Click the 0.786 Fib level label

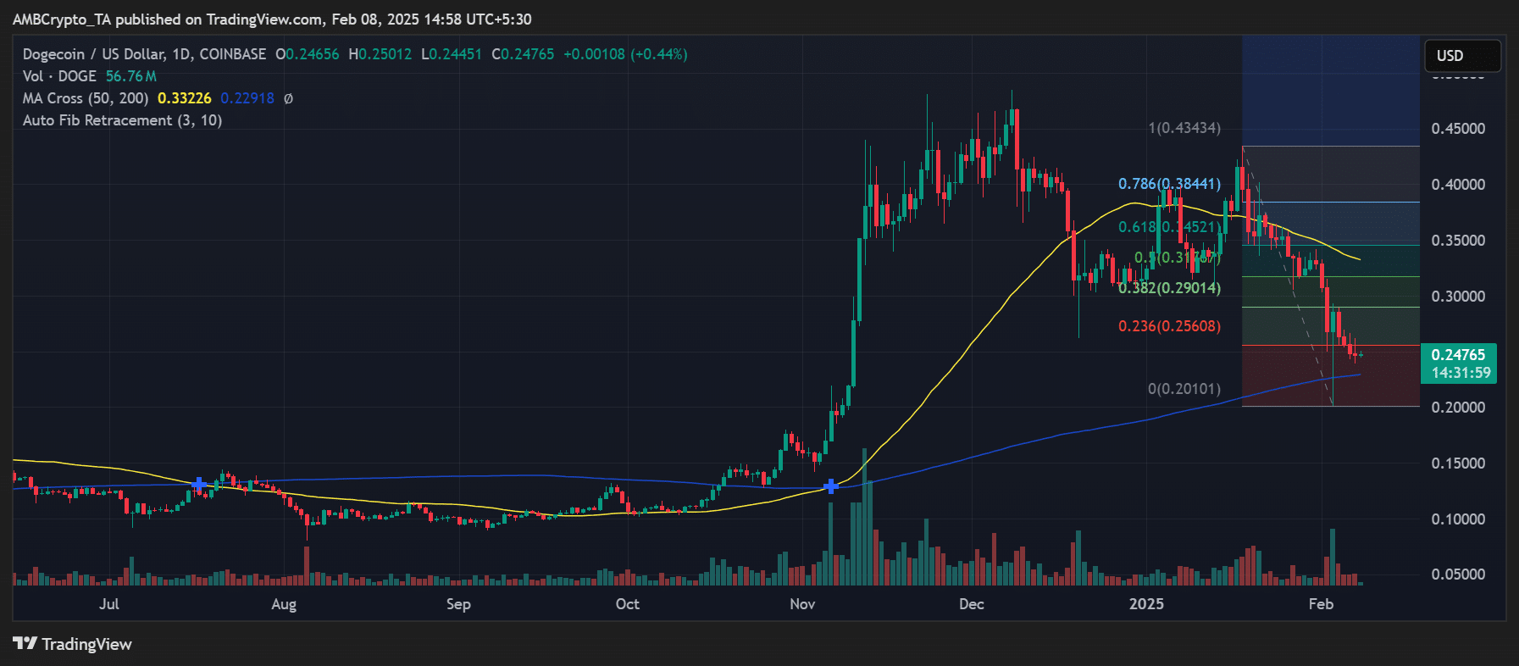pyautogui.click(x=1169, y=184)
